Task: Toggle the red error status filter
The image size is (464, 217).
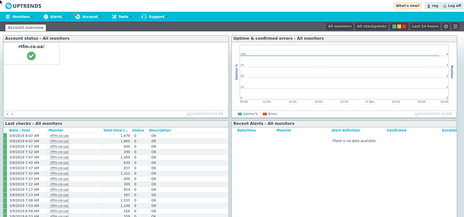Action: (404, 27)
